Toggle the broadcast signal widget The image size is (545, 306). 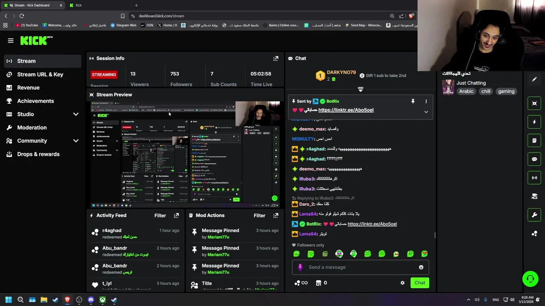(x=534, y=178)
